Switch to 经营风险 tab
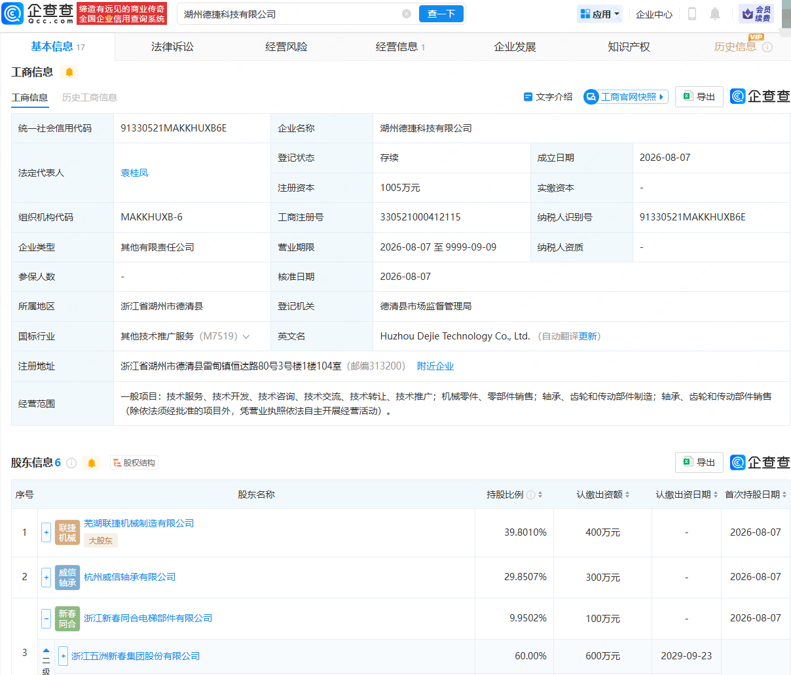This screenshot has width=791, height=675. pos(286,46)
